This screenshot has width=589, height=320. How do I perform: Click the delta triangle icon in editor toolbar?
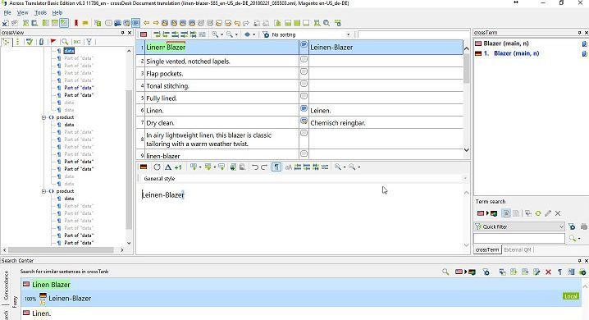168,167
